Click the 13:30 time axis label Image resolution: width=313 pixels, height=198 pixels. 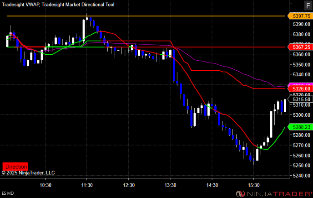pyautogui.click(x=170, y=185)
